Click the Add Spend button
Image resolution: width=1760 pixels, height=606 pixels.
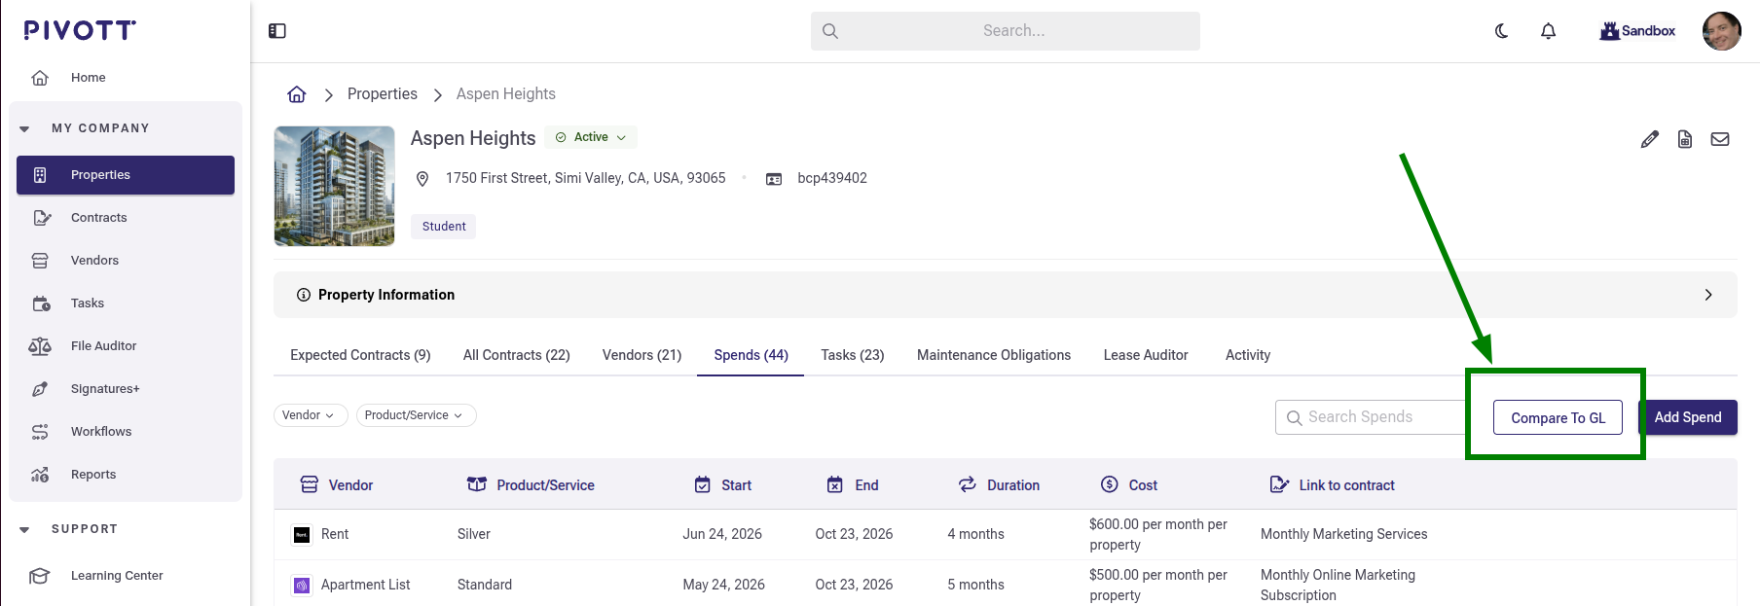tap(1688, 417)
